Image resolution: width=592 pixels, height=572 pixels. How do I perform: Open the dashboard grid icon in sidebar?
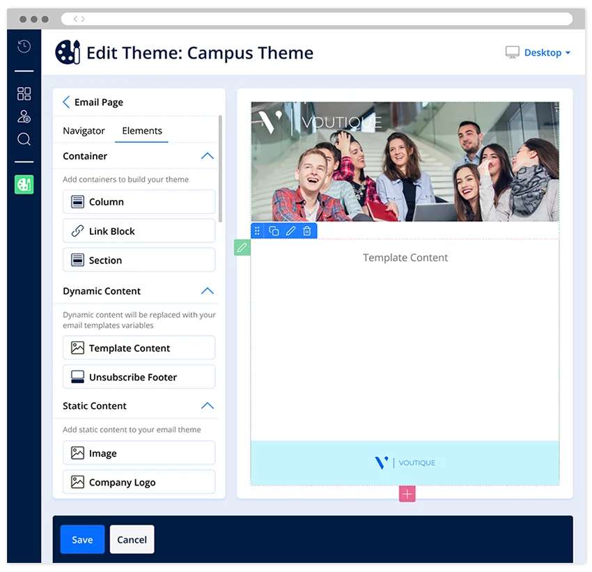24,93
